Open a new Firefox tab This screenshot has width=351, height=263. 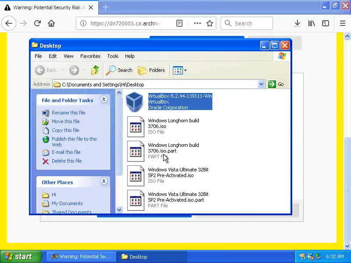click(x=106, y=7)
